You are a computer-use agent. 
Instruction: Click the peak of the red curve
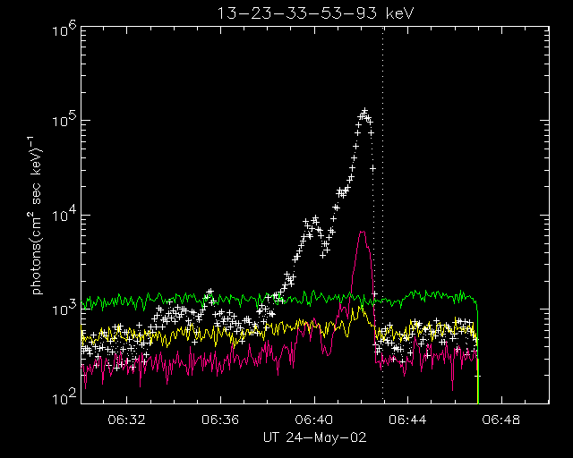coord(362,232)
